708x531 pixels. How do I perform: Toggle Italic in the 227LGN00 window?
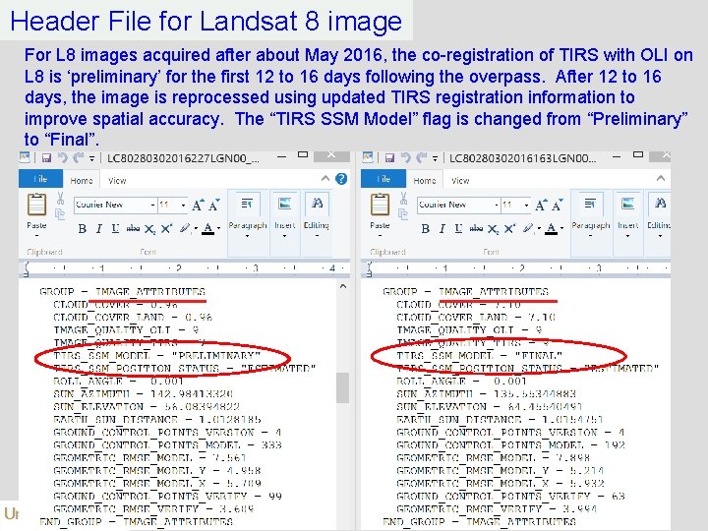tap(99, 228)
